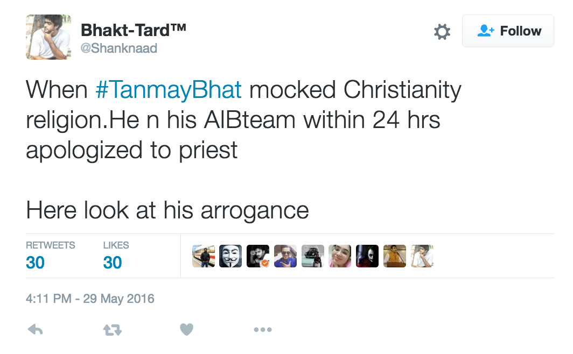Open the @Shanknaad handle profile
This screenshot has width=573, height=354.
[118, 48]
